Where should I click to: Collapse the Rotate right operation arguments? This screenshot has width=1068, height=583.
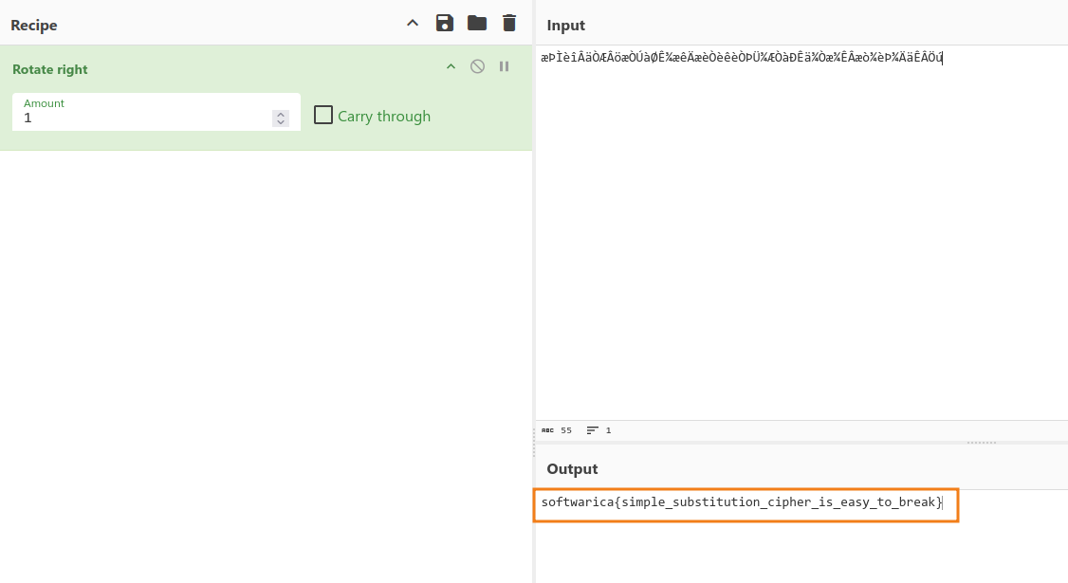[451, 66]
